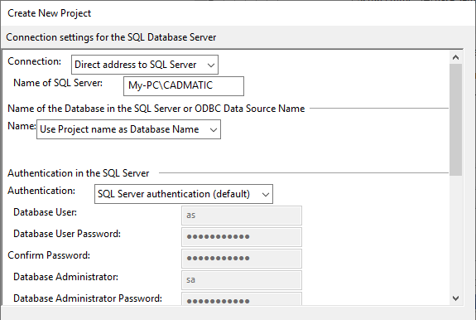
Task: Click the 'Database Administrator Password:' label
Action: (x=88, y=298)
